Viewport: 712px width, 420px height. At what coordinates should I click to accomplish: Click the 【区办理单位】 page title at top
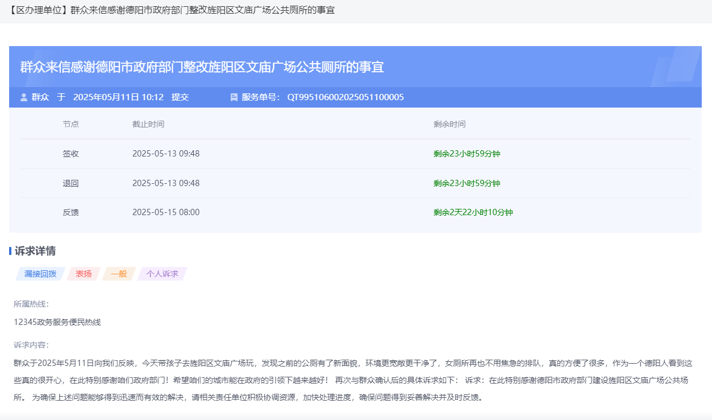coord(171,11)
